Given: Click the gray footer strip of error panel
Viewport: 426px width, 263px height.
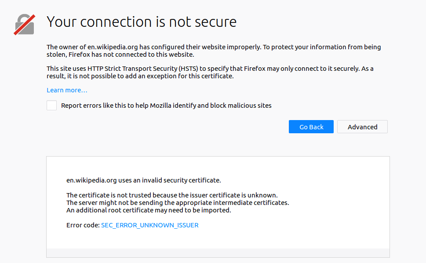Looking at the screenshot, I should [x=218, y=252].
